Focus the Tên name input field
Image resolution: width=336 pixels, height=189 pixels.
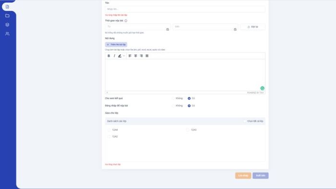(x=185, y=9)
